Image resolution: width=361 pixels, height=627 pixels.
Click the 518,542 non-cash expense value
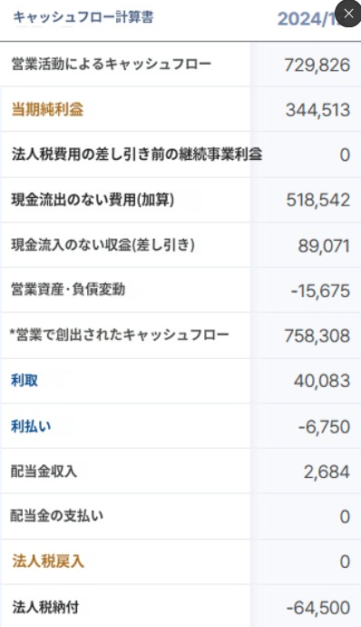click(x=317, y=200)
